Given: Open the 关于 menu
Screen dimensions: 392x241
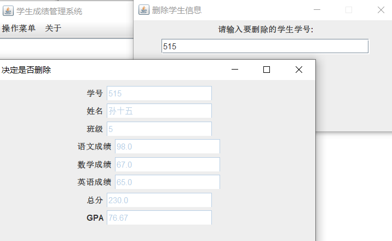Looking at the screenshot, I should coord(53,28).
